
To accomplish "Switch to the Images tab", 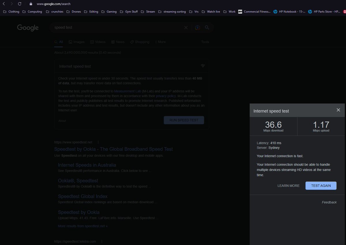I will click(x=76, y=42).
